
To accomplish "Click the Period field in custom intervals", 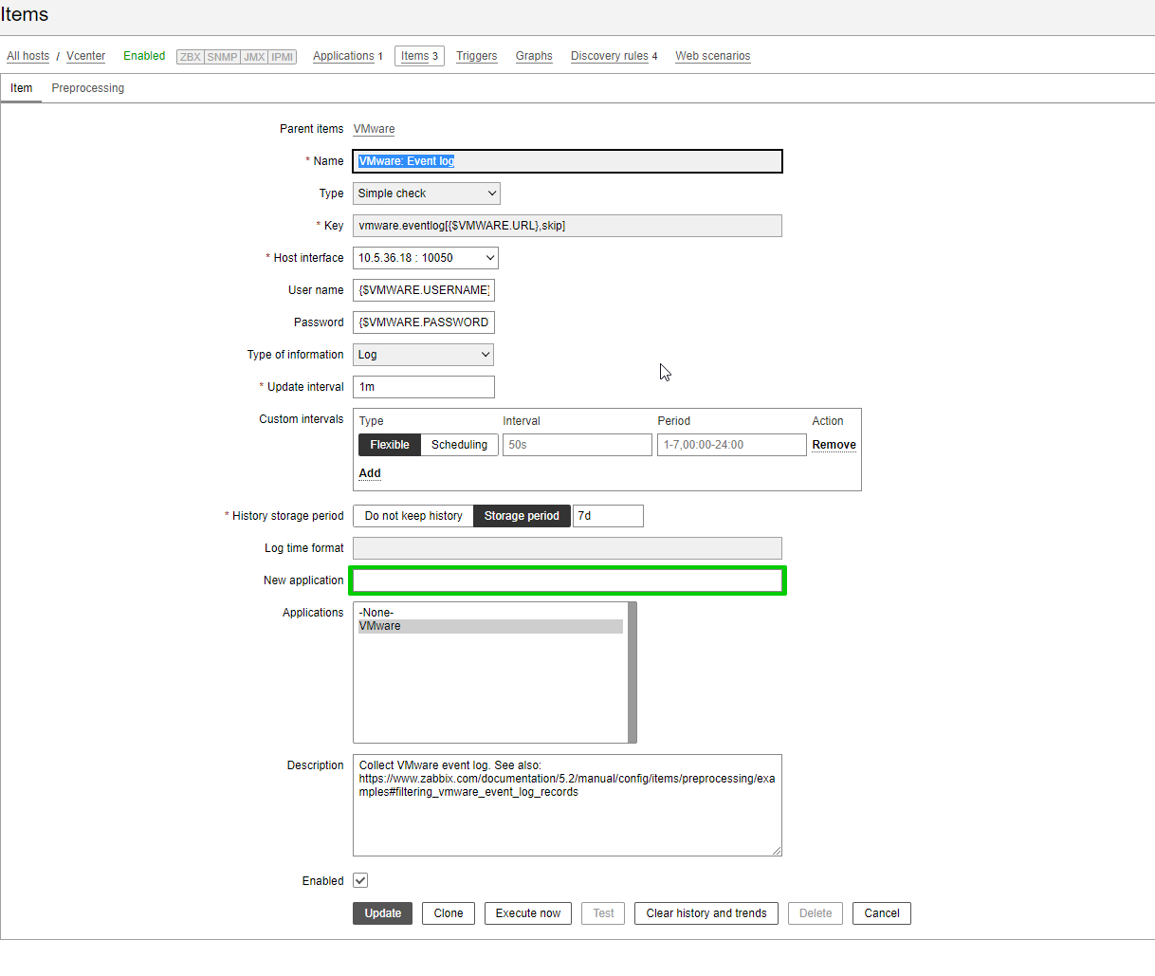I will (732, 445).
